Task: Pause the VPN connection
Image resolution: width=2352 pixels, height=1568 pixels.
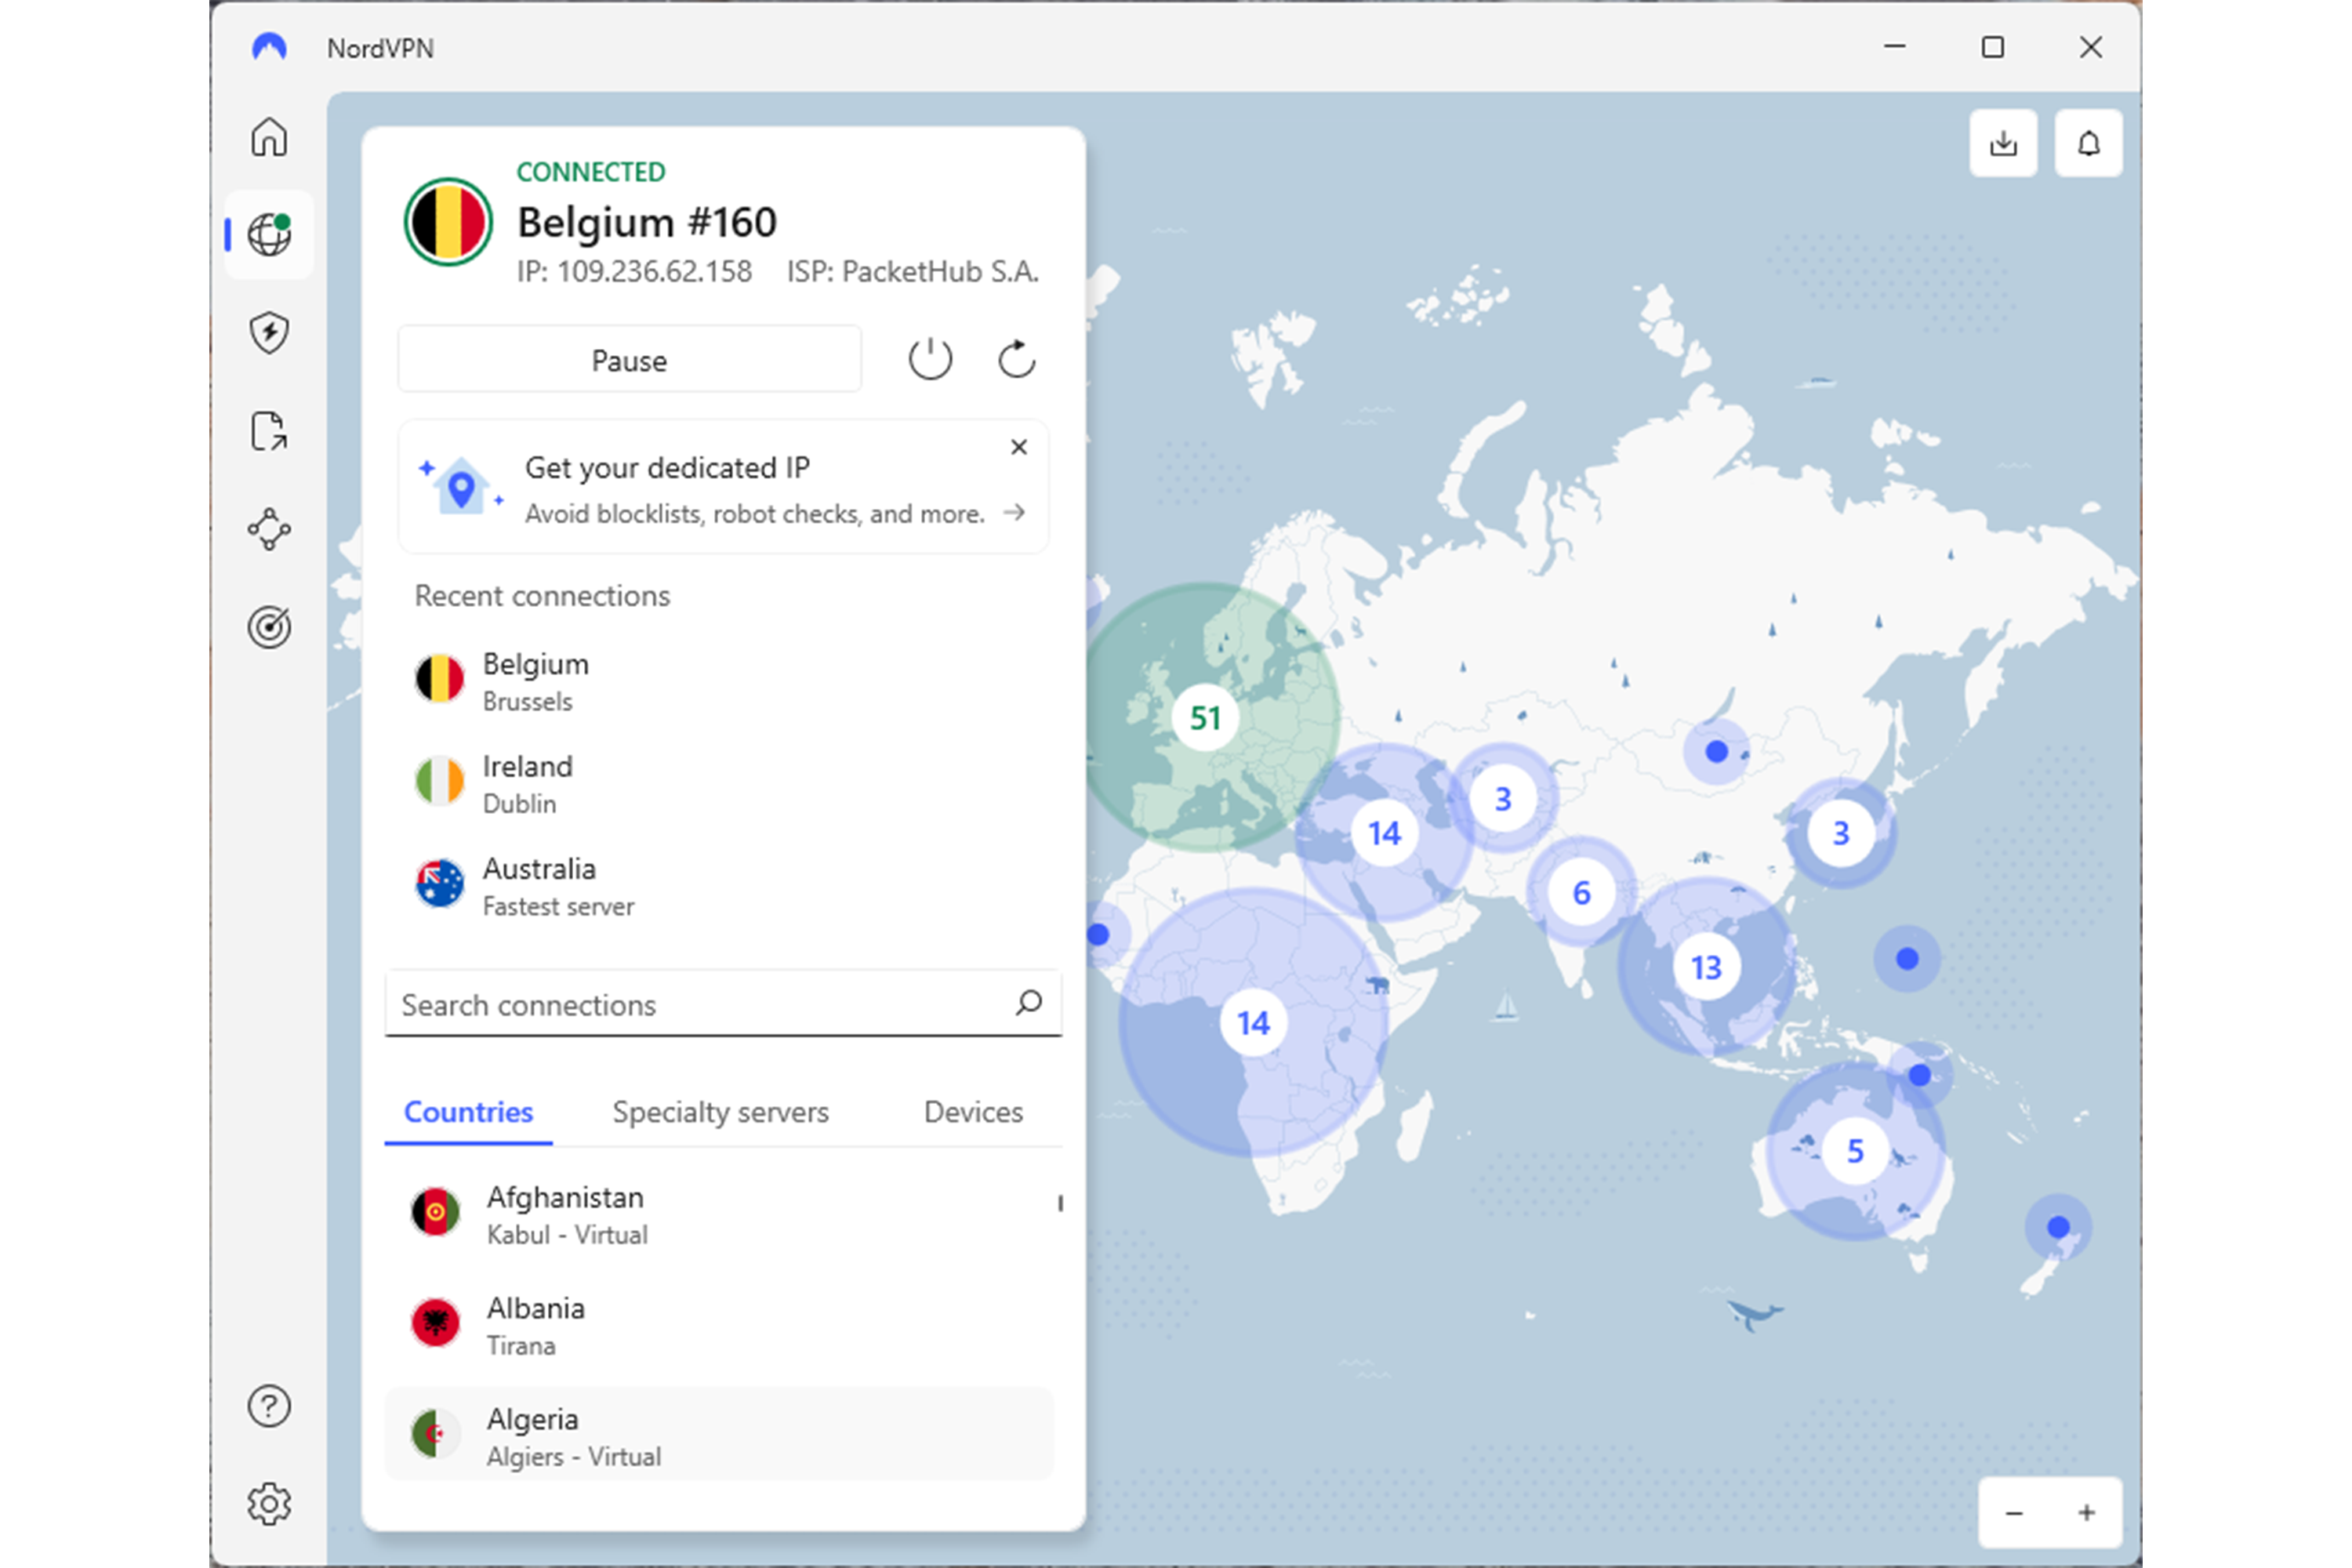Action: point(629,360)
